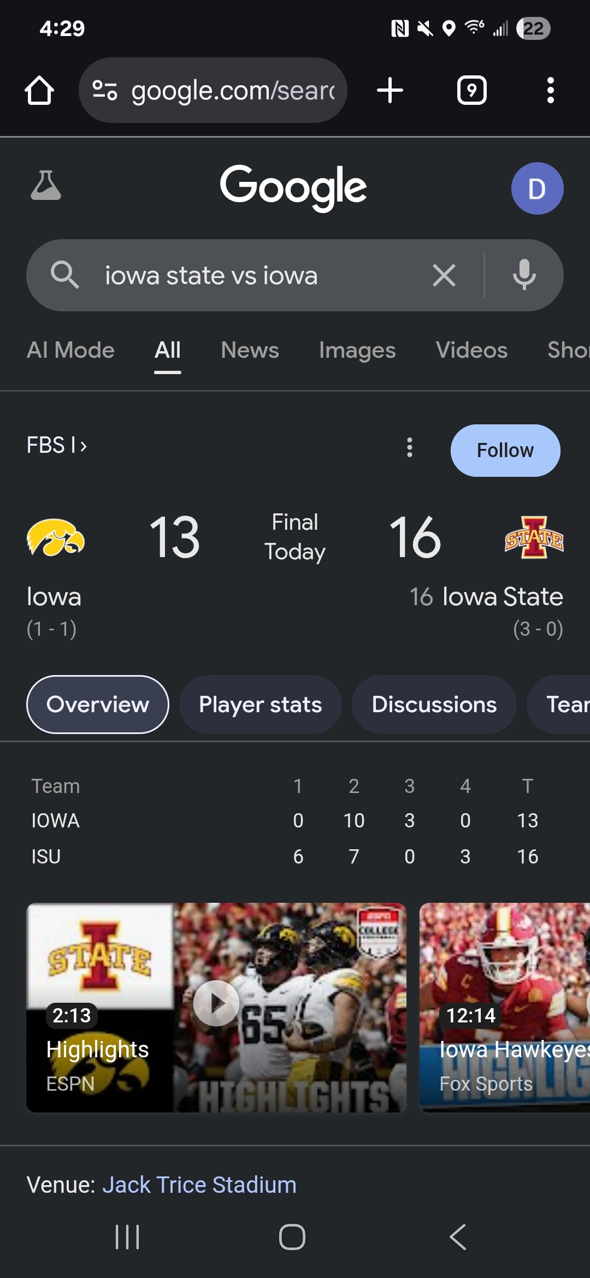The height and width of the screenshot is (1278, 590).
Task: Clear the search query text
Action: [444, 275]
